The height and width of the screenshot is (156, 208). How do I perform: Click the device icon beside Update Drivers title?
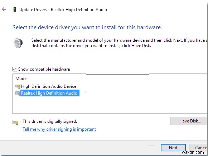(15, 10)
